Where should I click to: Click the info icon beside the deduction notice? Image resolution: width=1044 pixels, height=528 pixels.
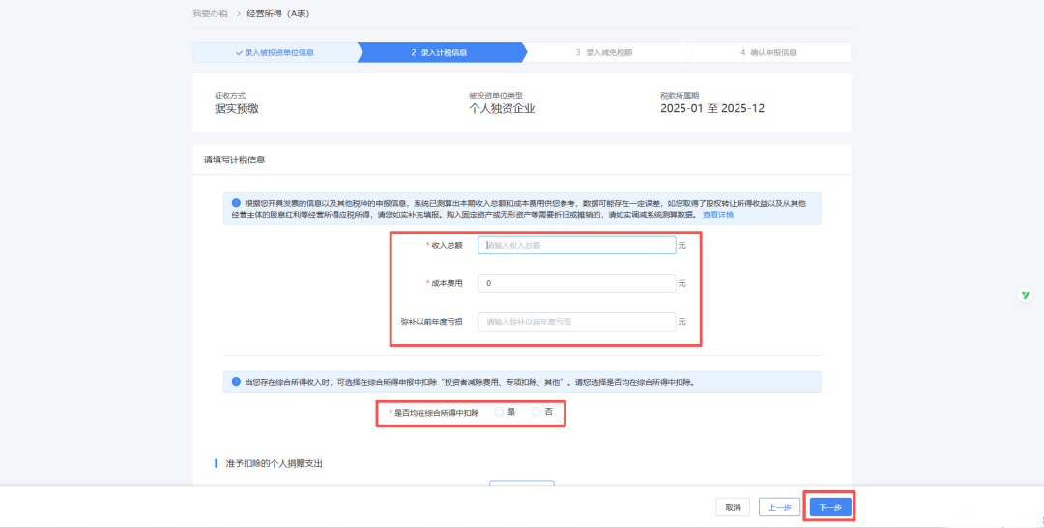coord(236,382)
